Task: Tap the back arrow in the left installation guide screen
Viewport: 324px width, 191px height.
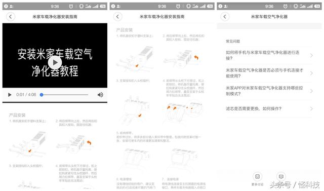Action: 10,17
